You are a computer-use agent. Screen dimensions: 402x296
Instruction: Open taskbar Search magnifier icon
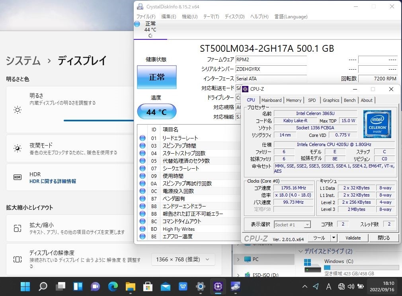click(43, 286)
